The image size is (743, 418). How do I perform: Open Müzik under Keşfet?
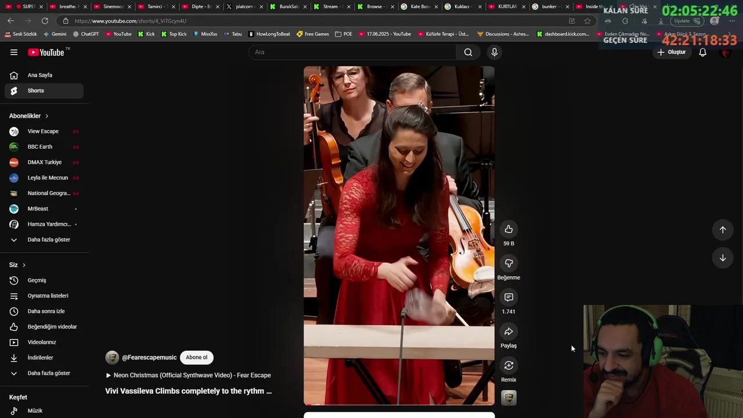pos(44,410)
